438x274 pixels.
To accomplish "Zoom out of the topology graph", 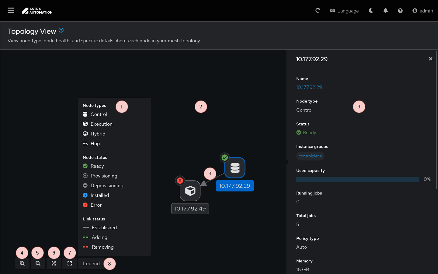I will point(38,264).
